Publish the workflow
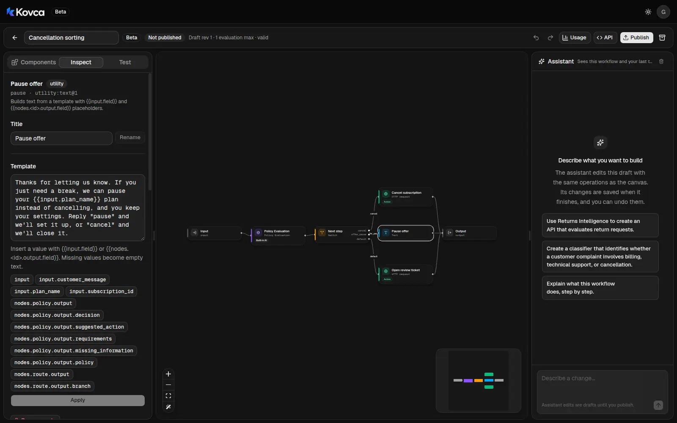This screenshot has height=423, width=677. click(636, 38)
